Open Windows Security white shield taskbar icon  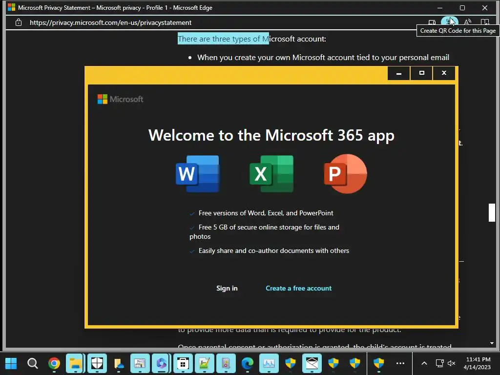click(97, 363)
